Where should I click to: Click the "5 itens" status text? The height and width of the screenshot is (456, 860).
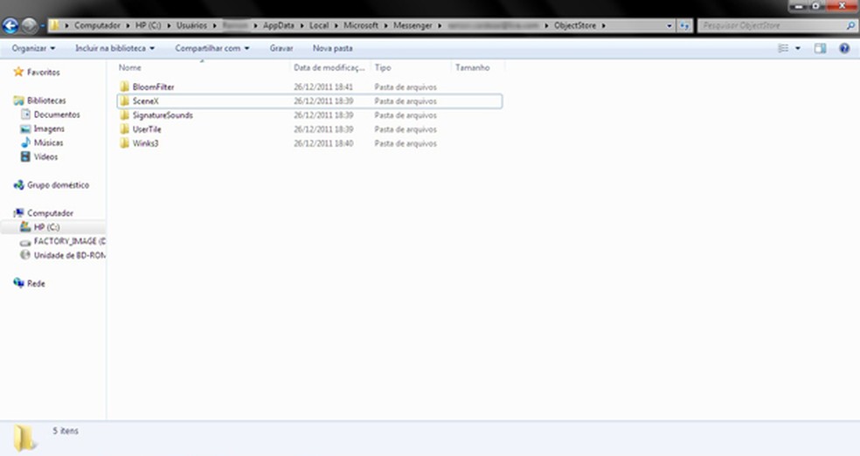(x=66, y=431)
